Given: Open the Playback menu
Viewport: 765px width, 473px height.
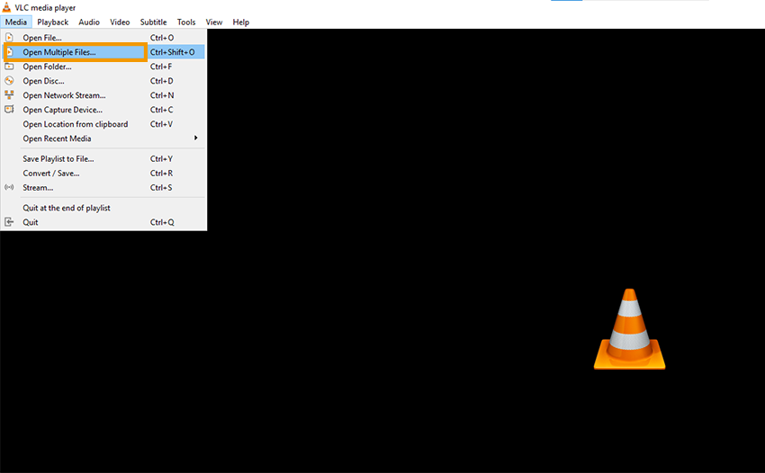Looking at the screenshot, I should click(x=53, y=22).
